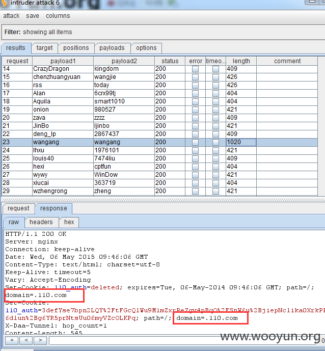
Task: Click the Server: nginx header line
Action: (32, 242)
